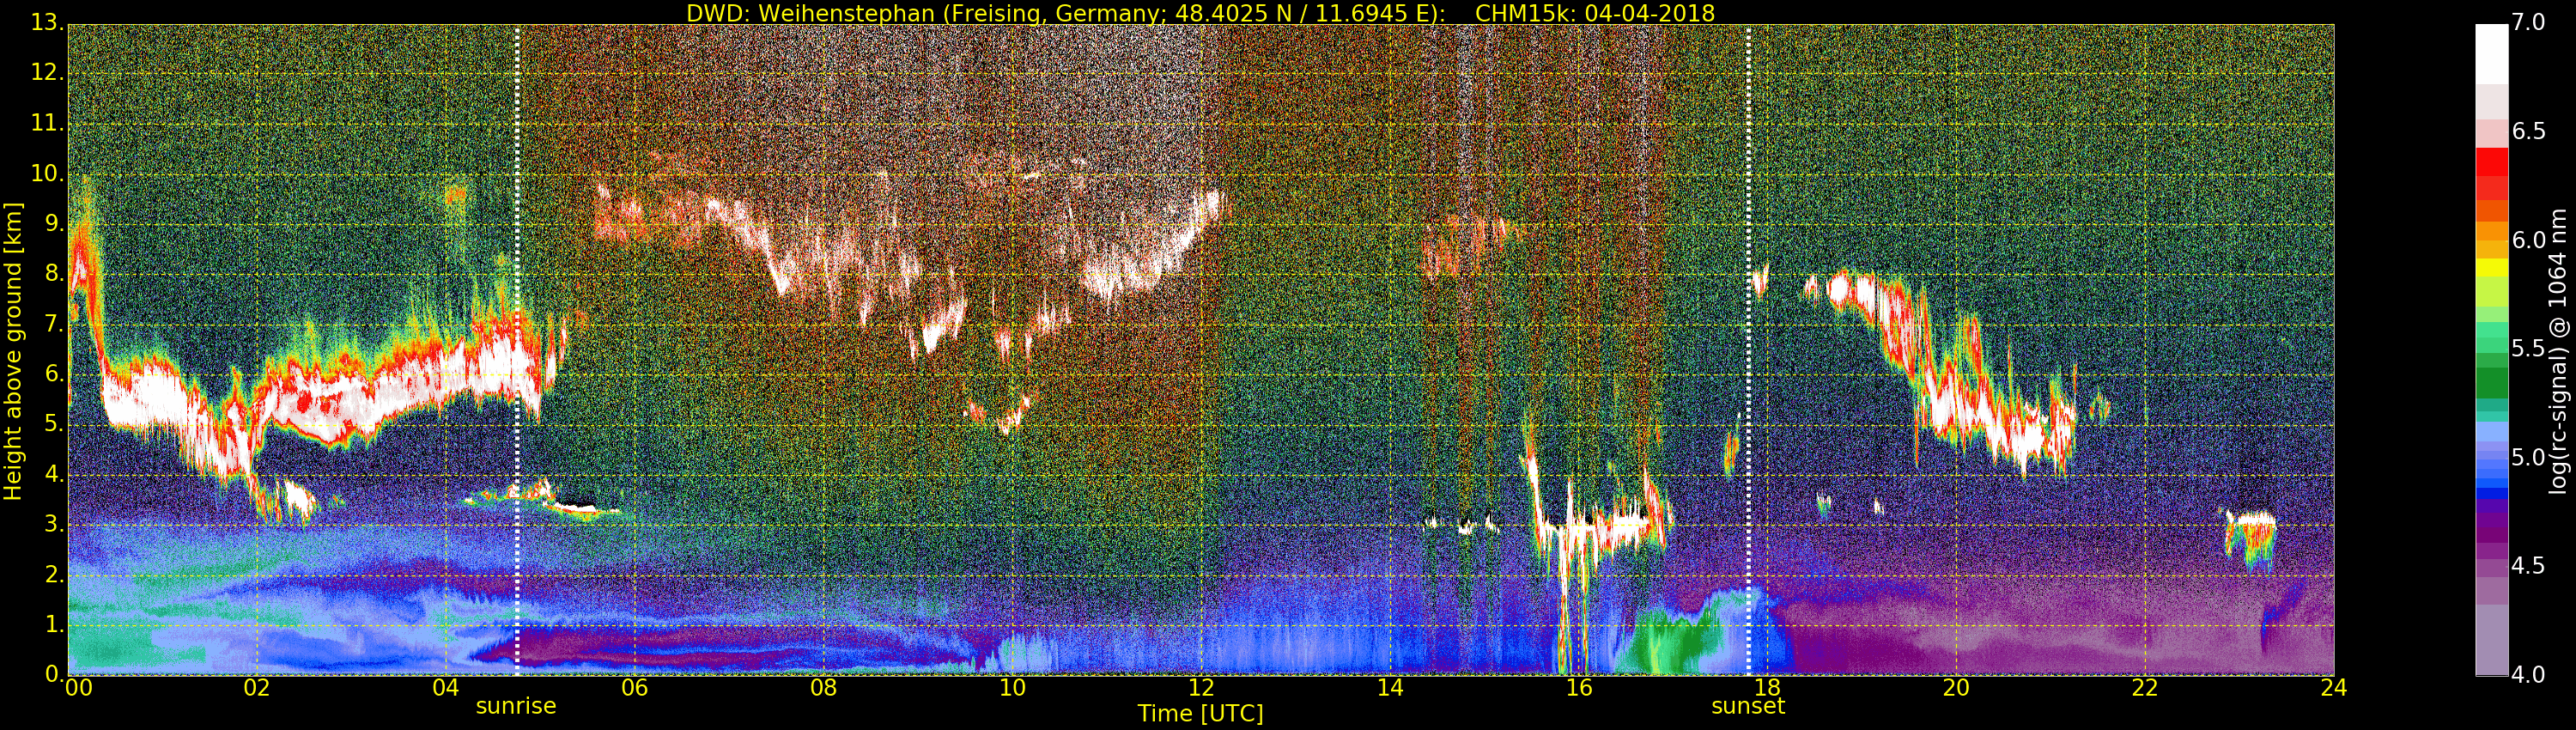The width and height of the screenshot is (2576, 730).
Task: Click the plot title naming Weihenstephan station
Action: pos(1200,13)
